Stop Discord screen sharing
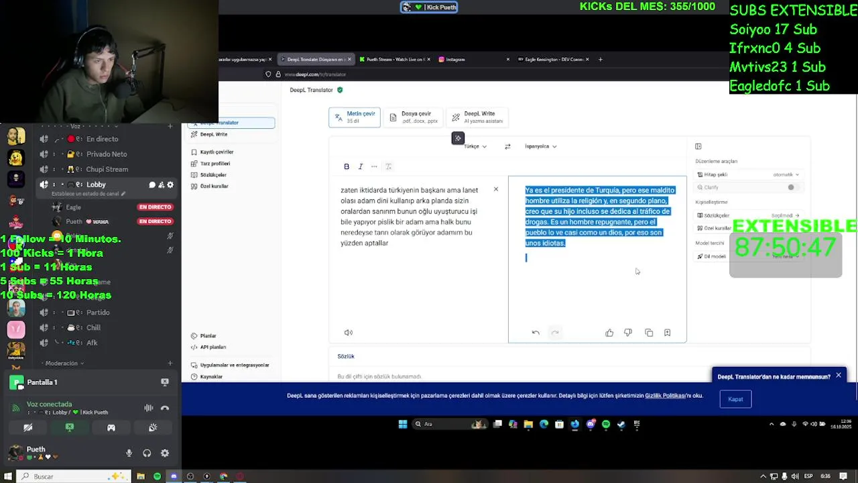Viewport: 858px width, 483px height. pos(70,427)
